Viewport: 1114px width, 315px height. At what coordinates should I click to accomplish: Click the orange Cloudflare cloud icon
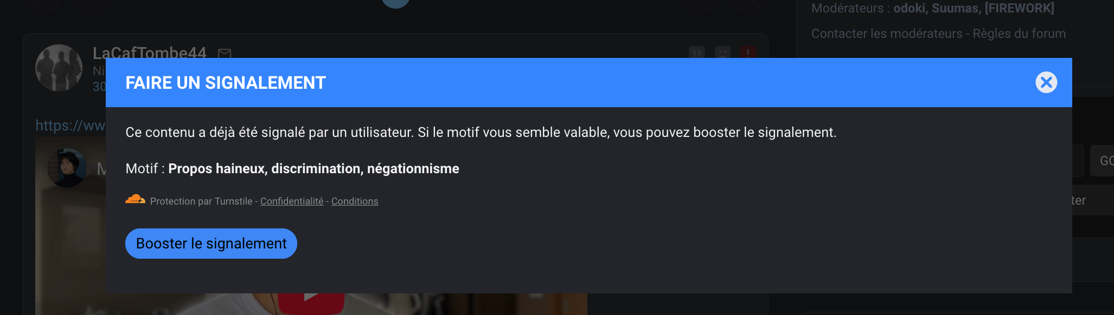coord(135,200)
